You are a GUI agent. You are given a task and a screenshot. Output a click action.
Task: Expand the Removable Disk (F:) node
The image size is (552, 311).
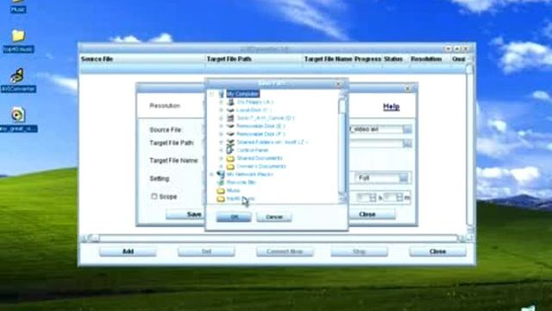[x=222, y=134]
